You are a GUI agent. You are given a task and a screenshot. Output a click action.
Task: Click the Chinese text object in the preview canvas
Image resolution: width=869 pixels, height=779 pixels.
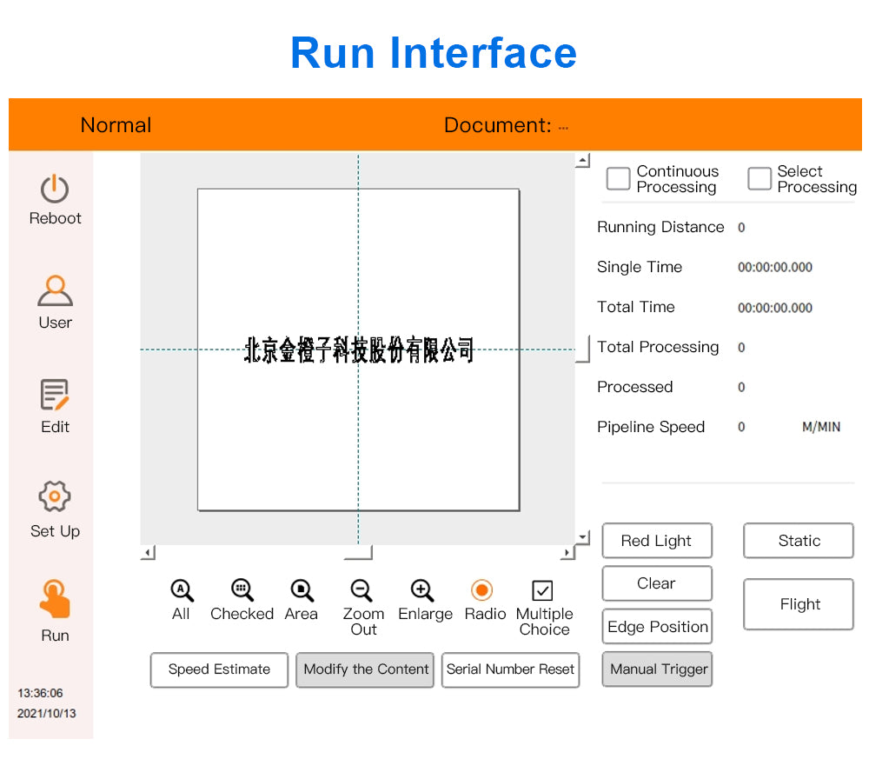point(359,350)
